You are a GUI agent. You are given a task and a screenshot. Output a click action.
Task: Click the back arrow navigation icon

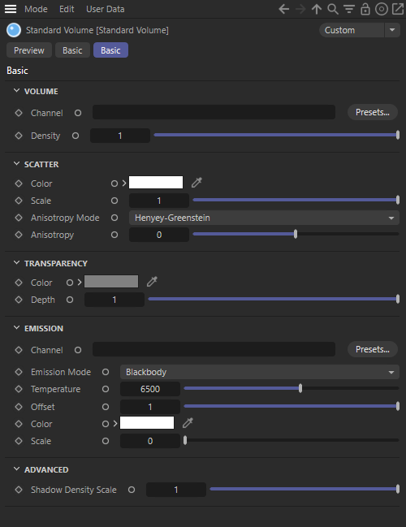point(284,9)
